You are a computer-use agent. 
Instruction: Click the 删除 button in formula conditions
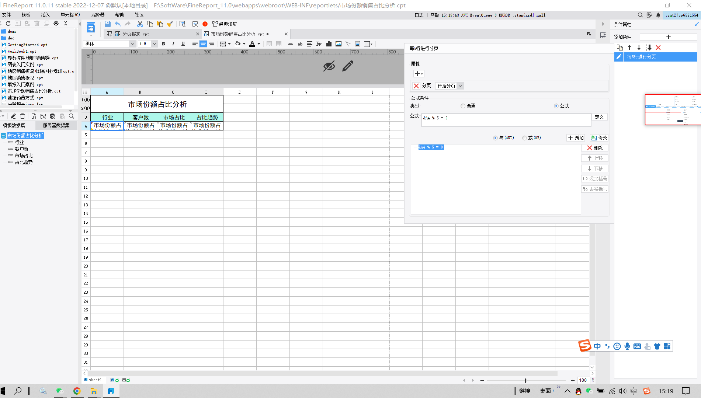point(595,148)
